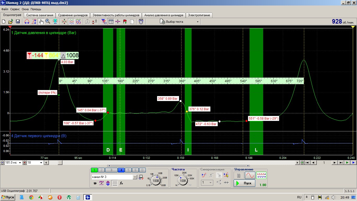Select the magnifier zoom tool

(x=48, y=22)
